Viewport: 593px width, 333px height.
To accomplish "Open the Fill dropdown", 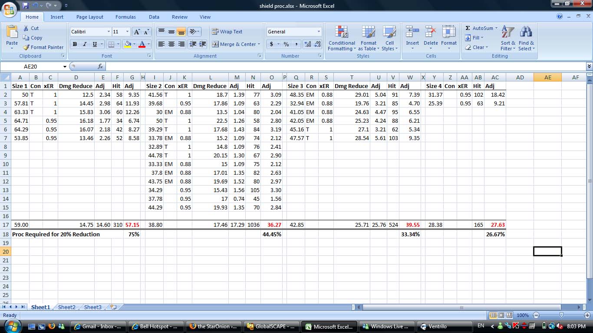I will pyautogui.click(x=474, y=38).
